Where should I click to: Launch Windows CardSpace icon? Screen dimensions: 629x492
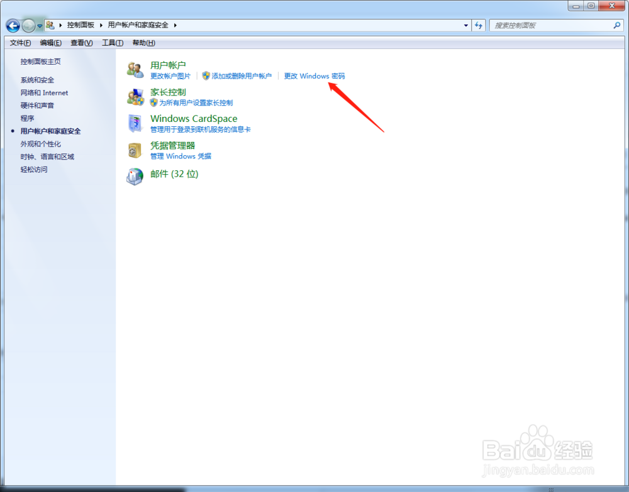click(135, 123)
